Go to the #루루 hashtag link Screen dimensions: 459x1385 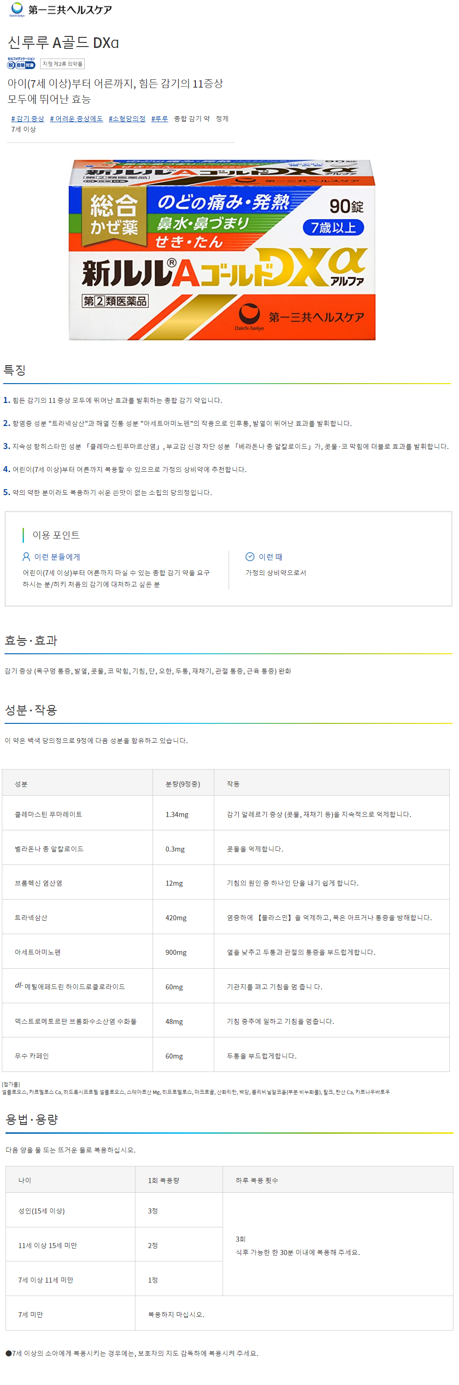tap(159, 118)
